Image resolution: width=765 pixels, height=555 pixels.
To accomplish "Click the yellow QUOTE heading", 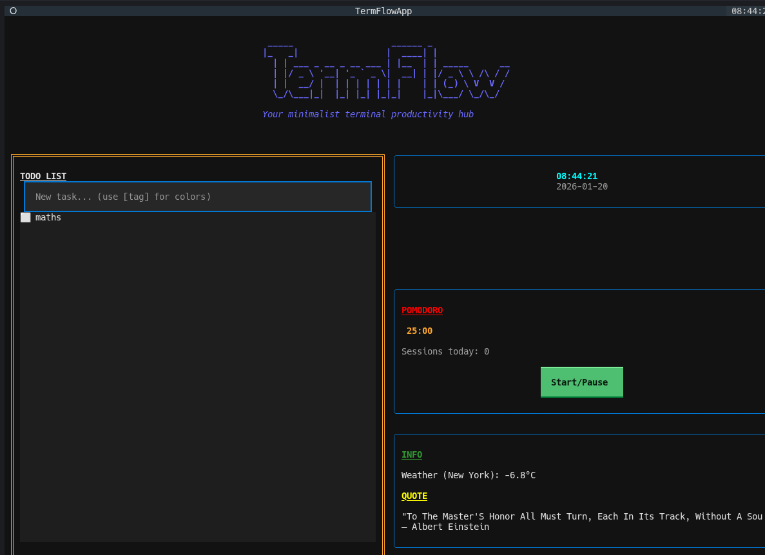I will pos(414,496).
